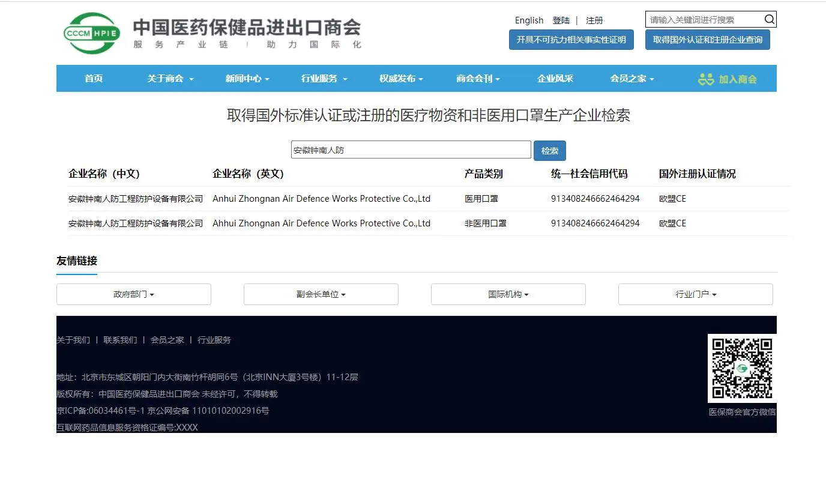Switch to the English language link
This screenshot has width=826, height=484.
(529, 20)
